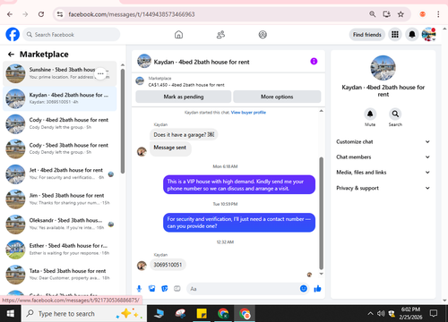
Task: Open the Cody 5bed 3bath house conversation
Action: pyautogui.click(x=60, y=148)
